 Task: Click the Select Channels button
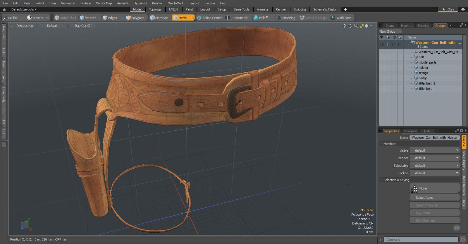[435, 205]
